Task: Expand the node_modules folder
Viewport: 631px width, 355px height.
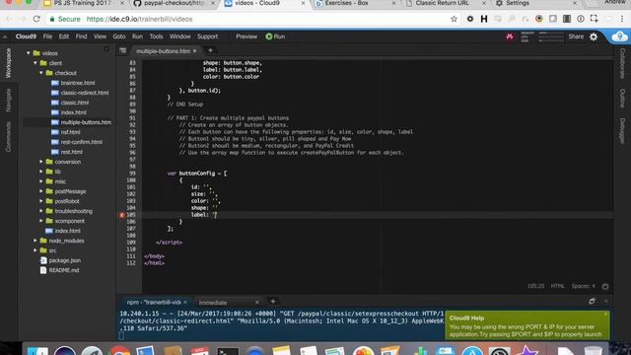Action: tap(35, 241)
